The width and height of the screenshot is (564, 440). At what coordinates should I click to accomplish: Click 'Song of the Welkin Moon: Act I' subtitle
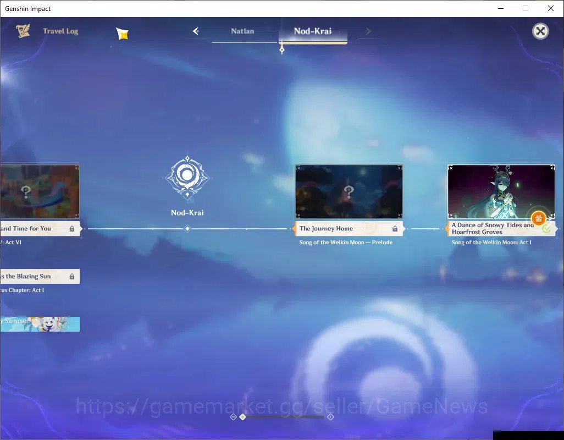click(491, 243)
